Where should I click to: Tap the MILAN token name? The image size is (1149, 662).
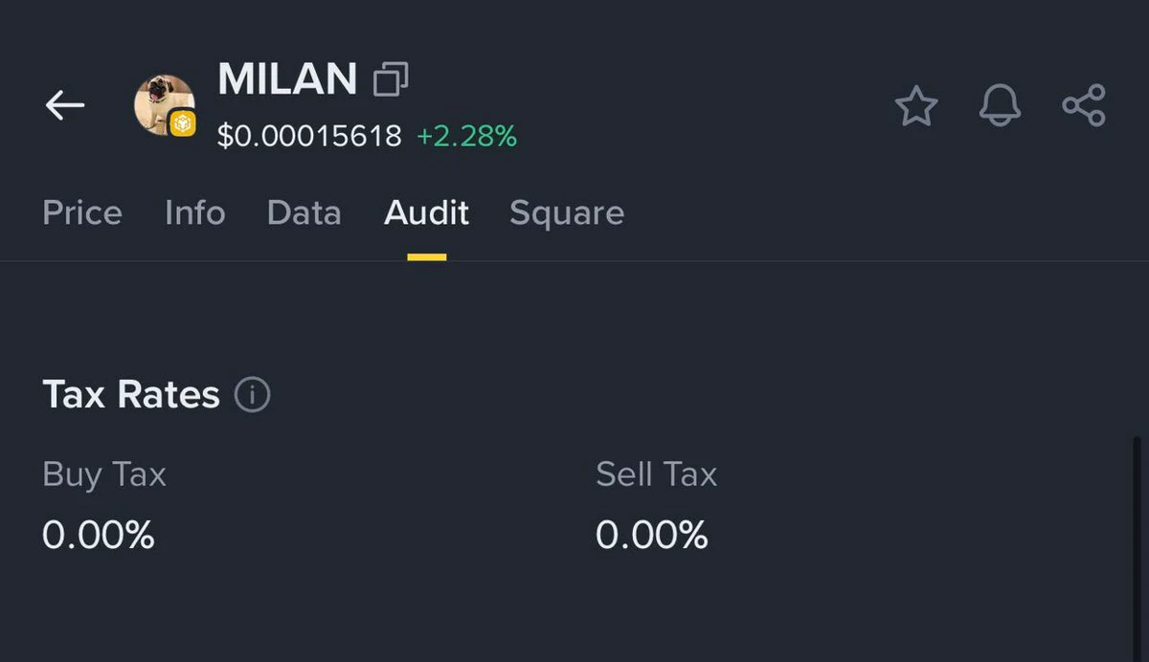287,79
